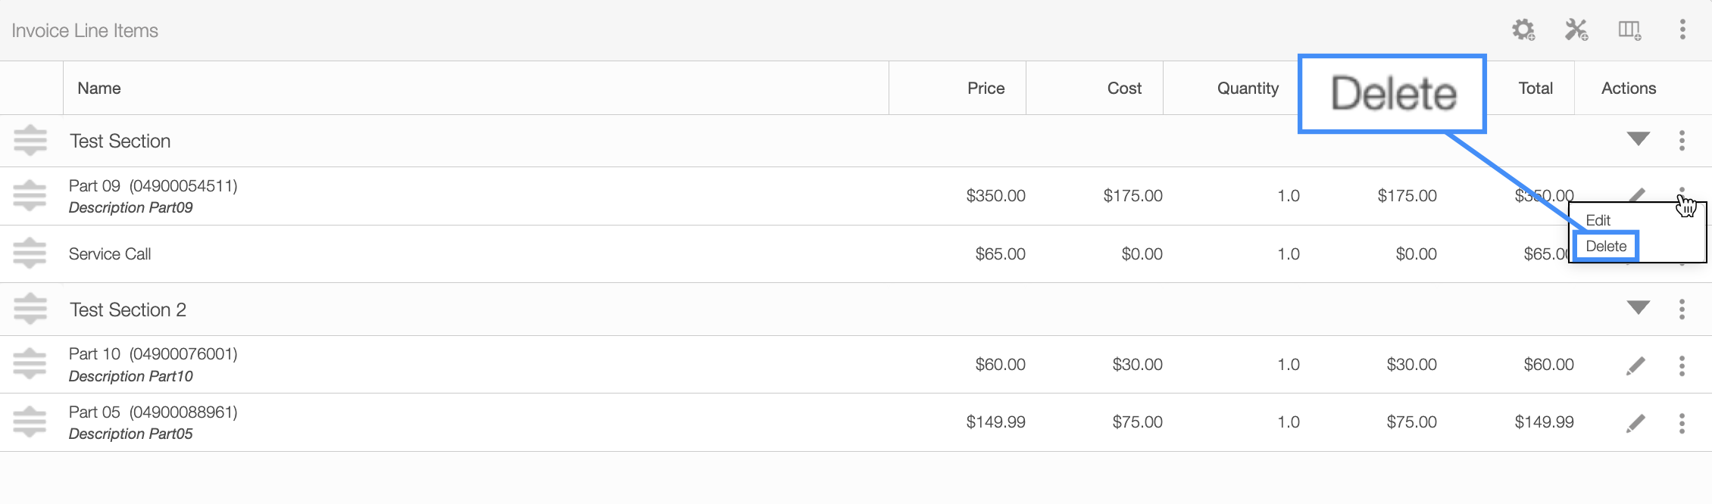Click the Price column header
The width and height of the screenshot is (1712, 504).
(x=986, y=89)
